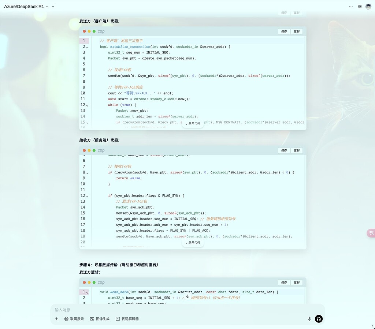The height and width of the screenshot is (329, 375).
Task: Jump to bottom with the down arrow
Action: [188, 296]
